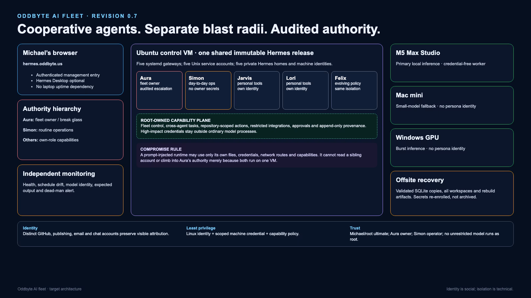Select the 'Offsite recovery' card title
531x298 pixels.
pos(420,180)
